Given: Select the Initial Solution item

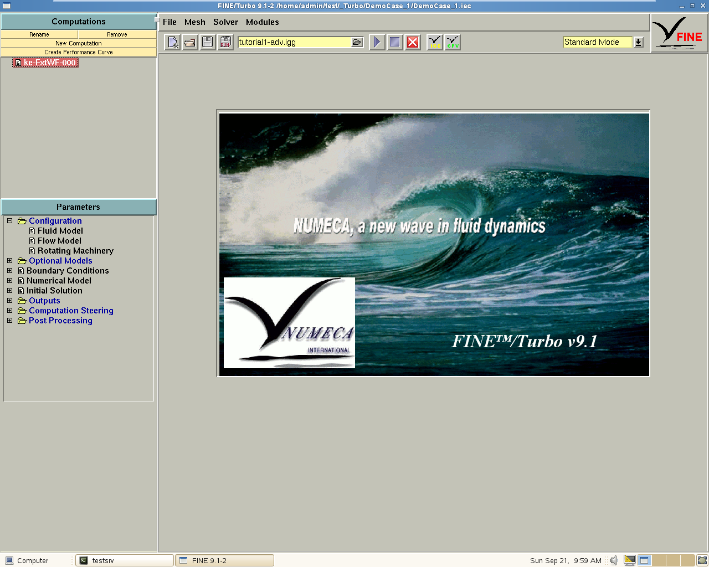Looking at the screenshot, I should (x=54, y=291).
